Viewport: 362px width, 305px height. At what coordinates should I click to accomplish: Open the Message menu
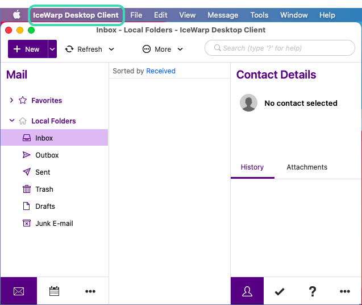point(223,15)
